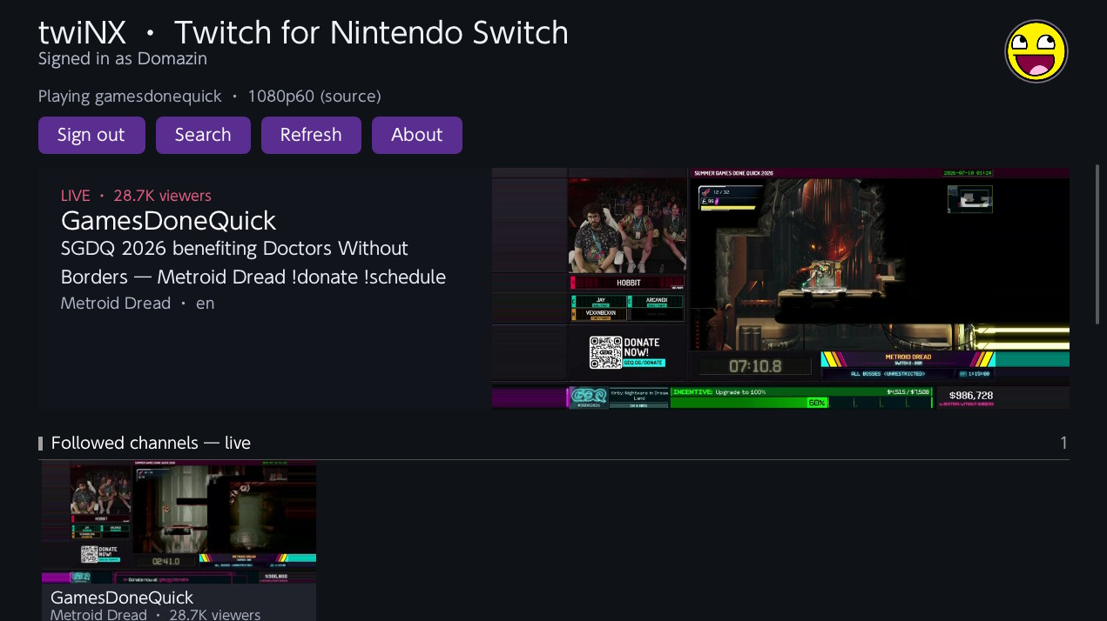The width and height of the screenshot is (1107, 621).
Task: Open the About page
Action: [417, 135]
